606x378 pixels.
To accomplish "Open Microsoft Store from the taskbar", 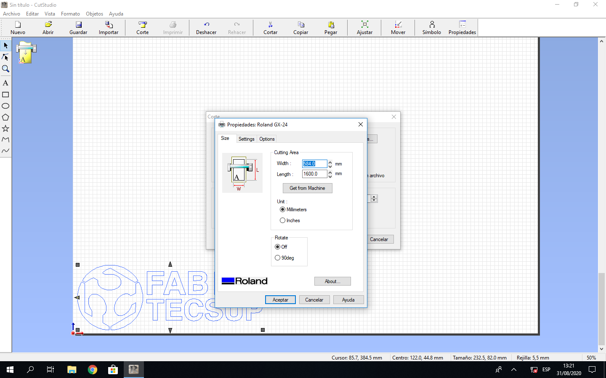I will coord(113,370).
